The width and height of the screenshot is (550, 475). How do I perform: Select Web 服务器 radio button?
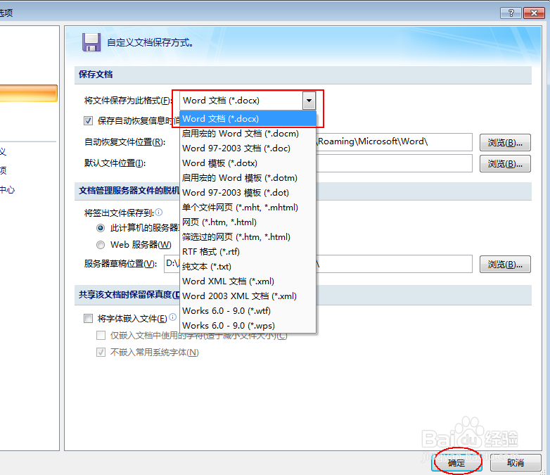point(101,245)
